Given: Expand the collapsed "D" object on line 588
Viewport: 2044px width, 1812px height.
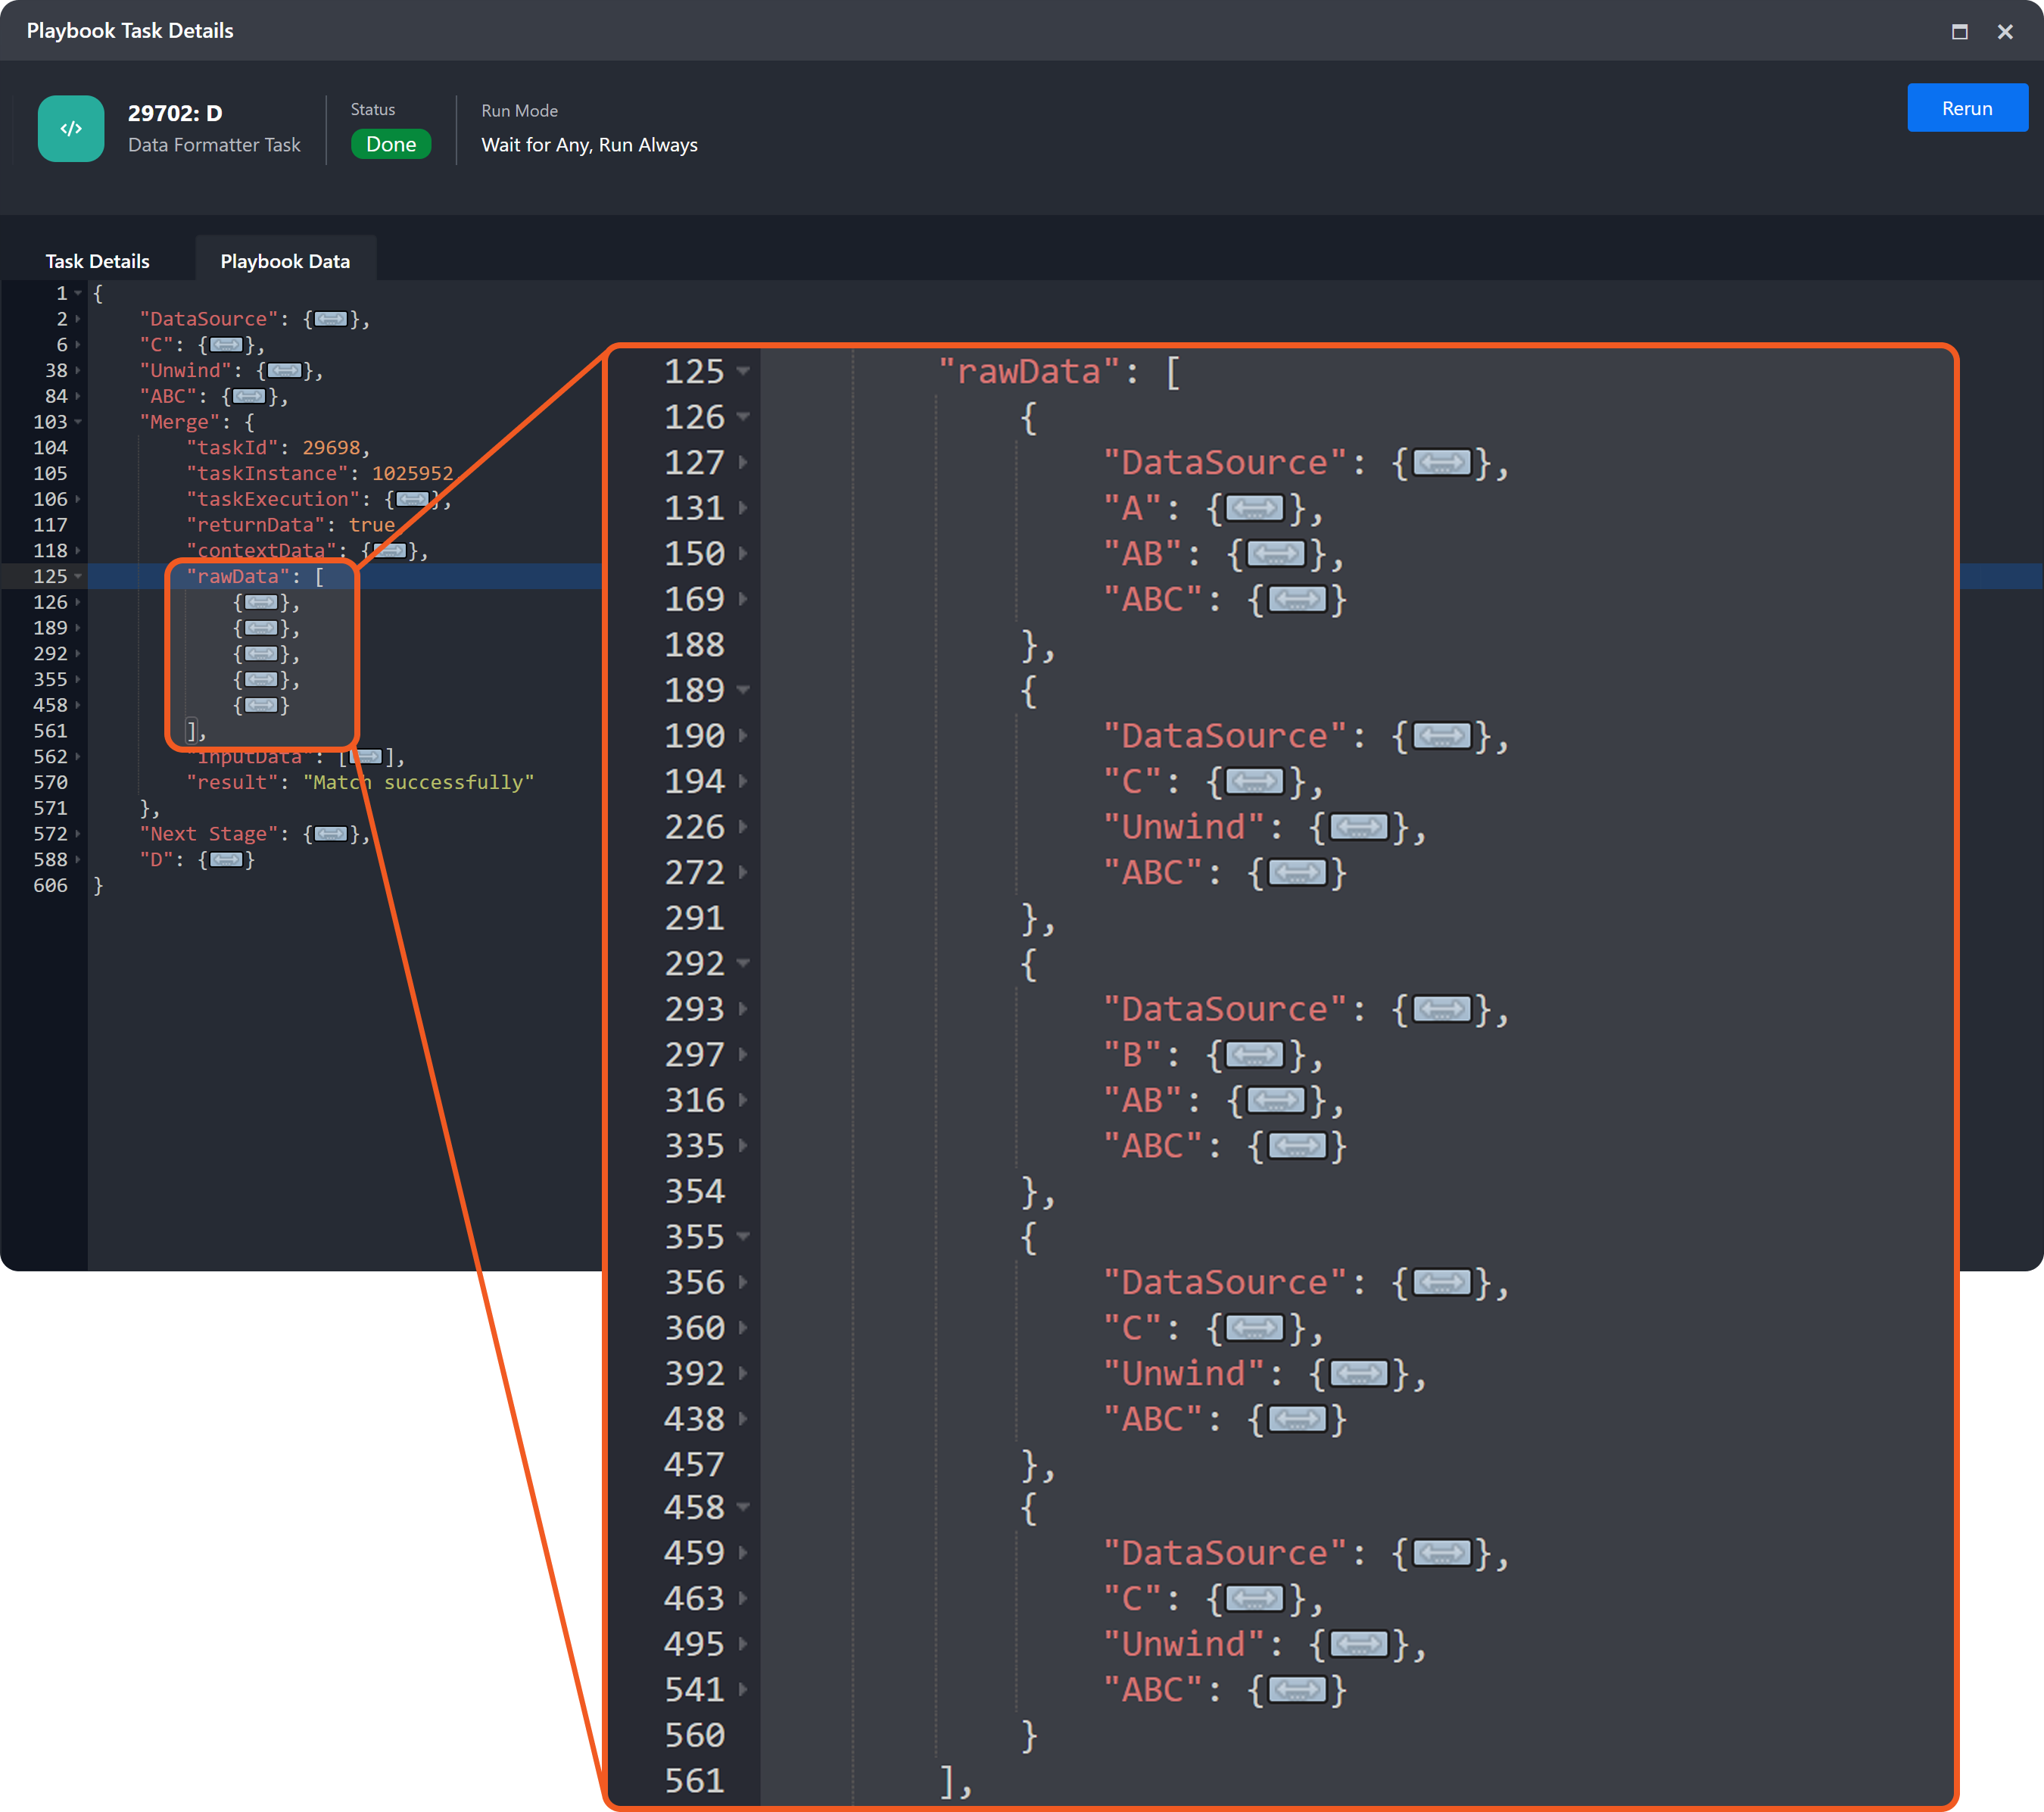Looking at the screenshot, I should pos(226,860).
